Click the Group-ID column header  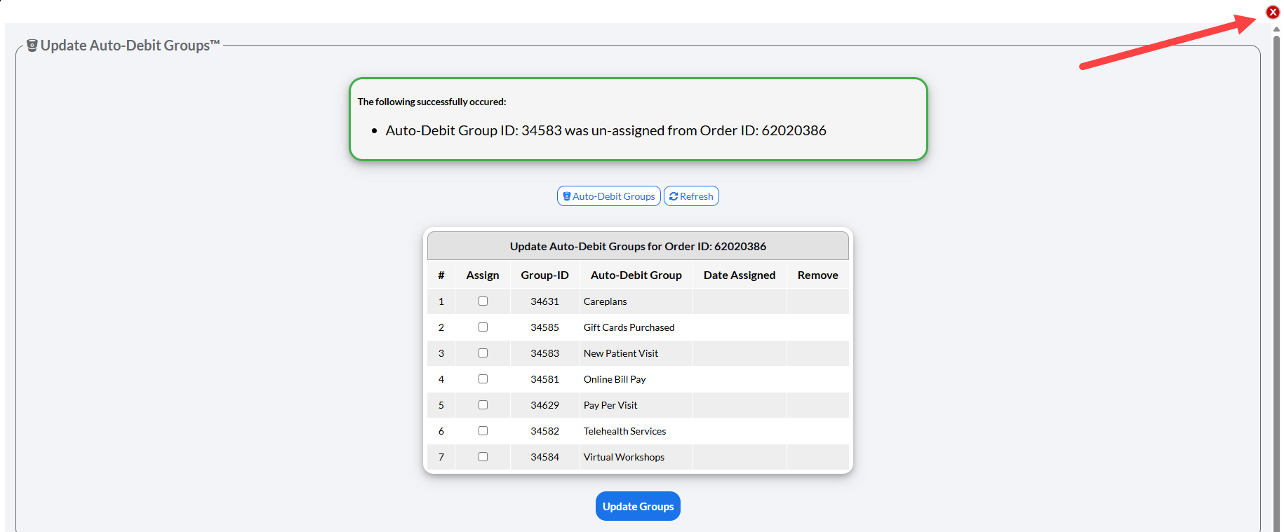point(544,275)
